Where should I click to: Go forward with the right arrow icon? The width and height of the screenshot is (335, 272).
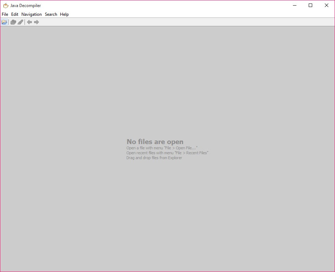[x=36, y=22]
